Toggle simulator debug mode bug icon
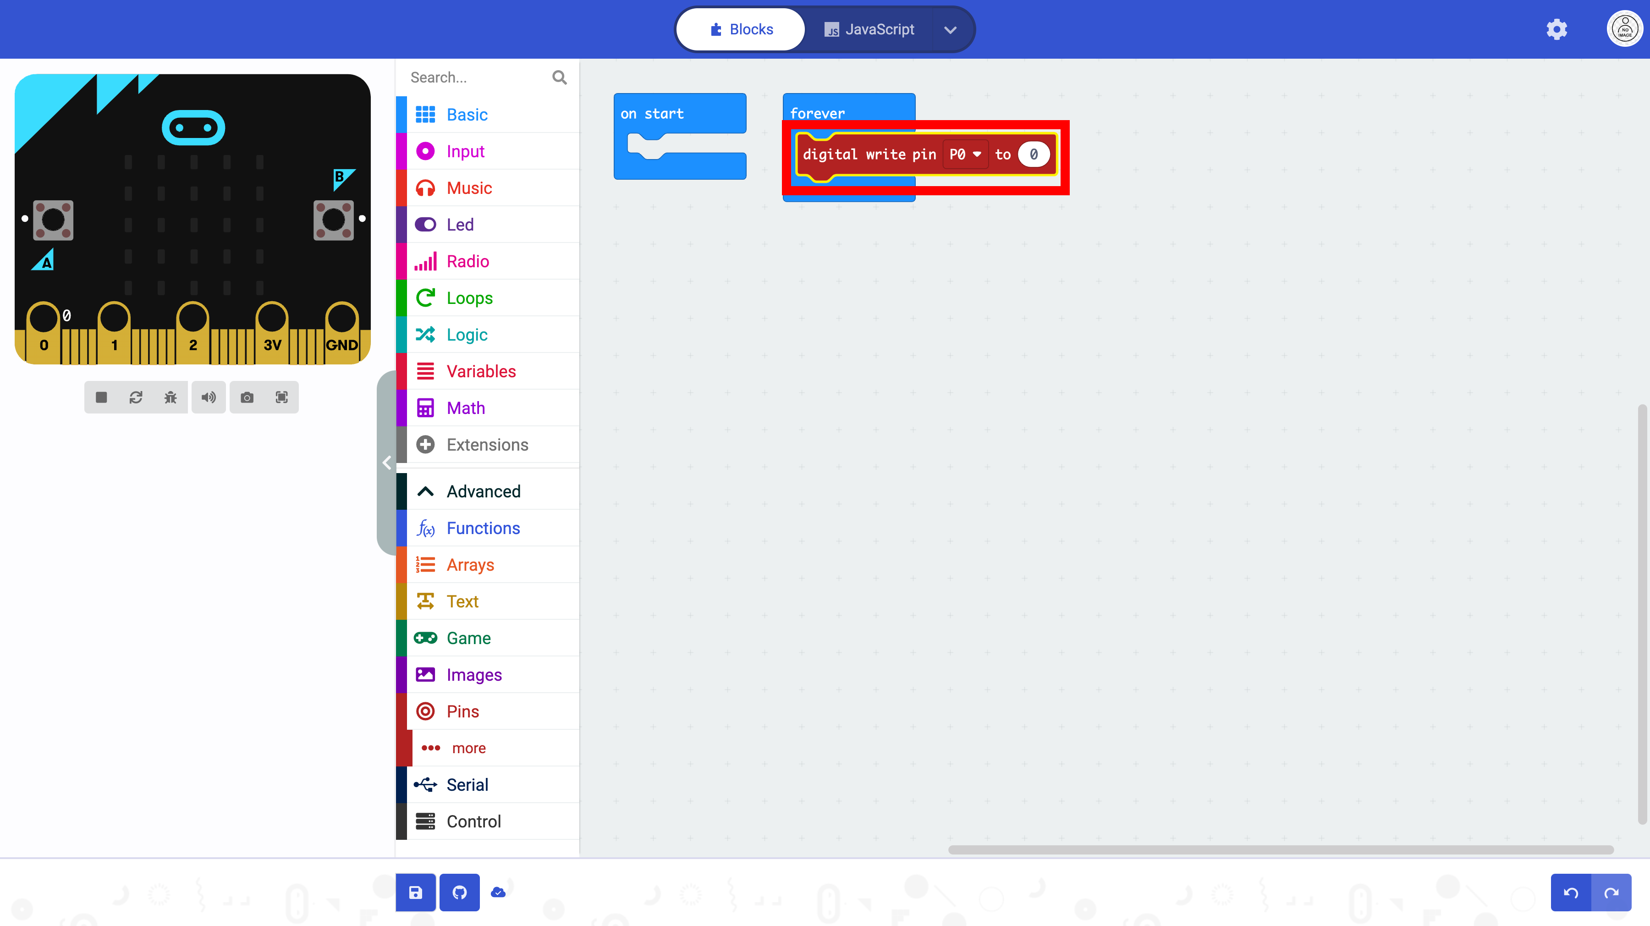 tap(170, 397)
